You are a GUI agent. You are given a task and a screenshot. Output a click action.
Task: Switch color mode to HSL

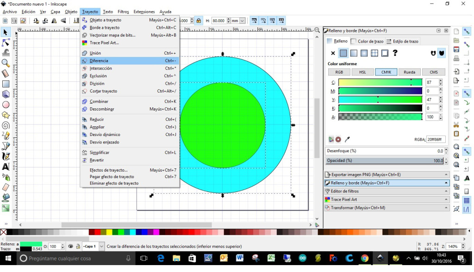click(363, 72)
